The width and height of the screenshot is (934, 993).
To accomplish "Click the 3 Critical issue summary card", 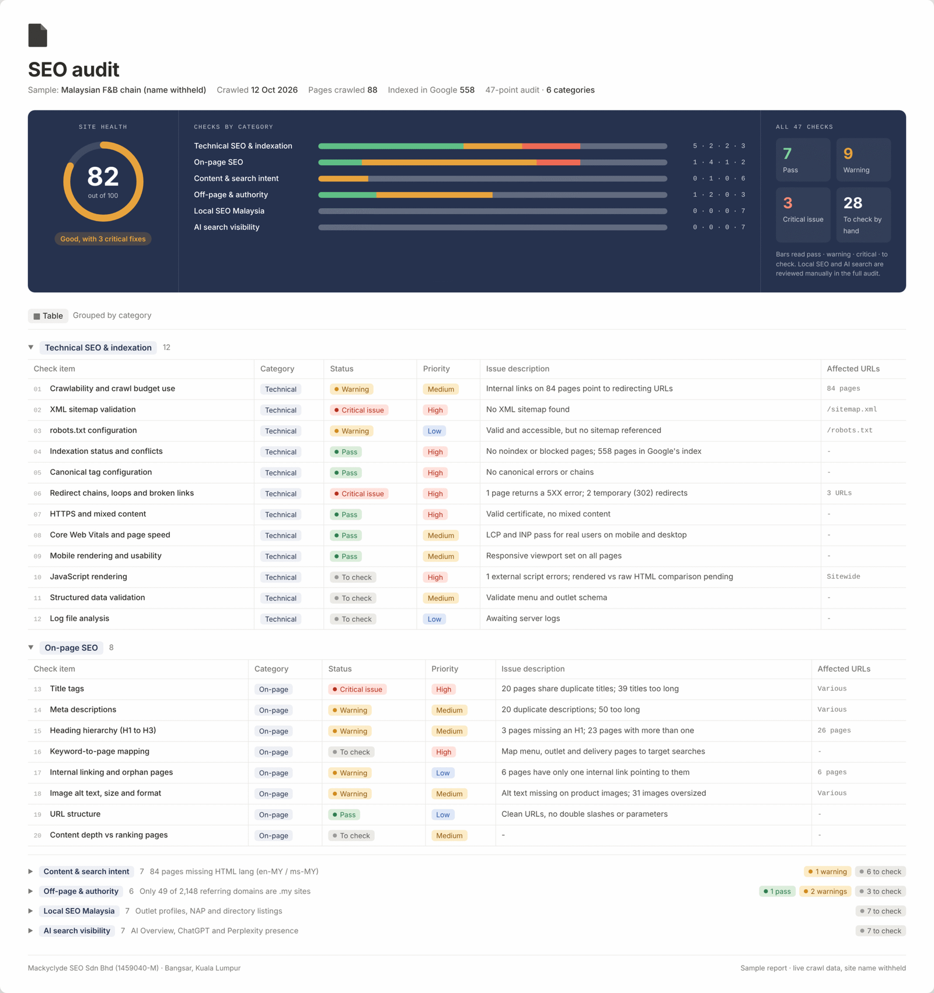I will pyautogui.click(x=803, y=215).
